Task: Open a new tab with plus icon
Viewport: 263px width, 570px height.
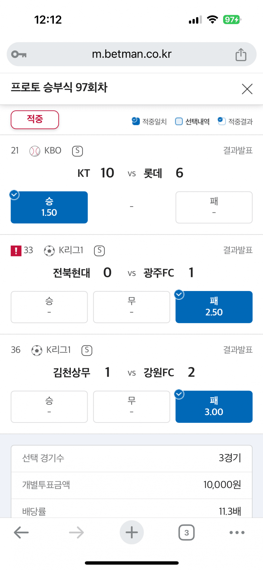Action: pyautogui.click(x=131, y=533)
